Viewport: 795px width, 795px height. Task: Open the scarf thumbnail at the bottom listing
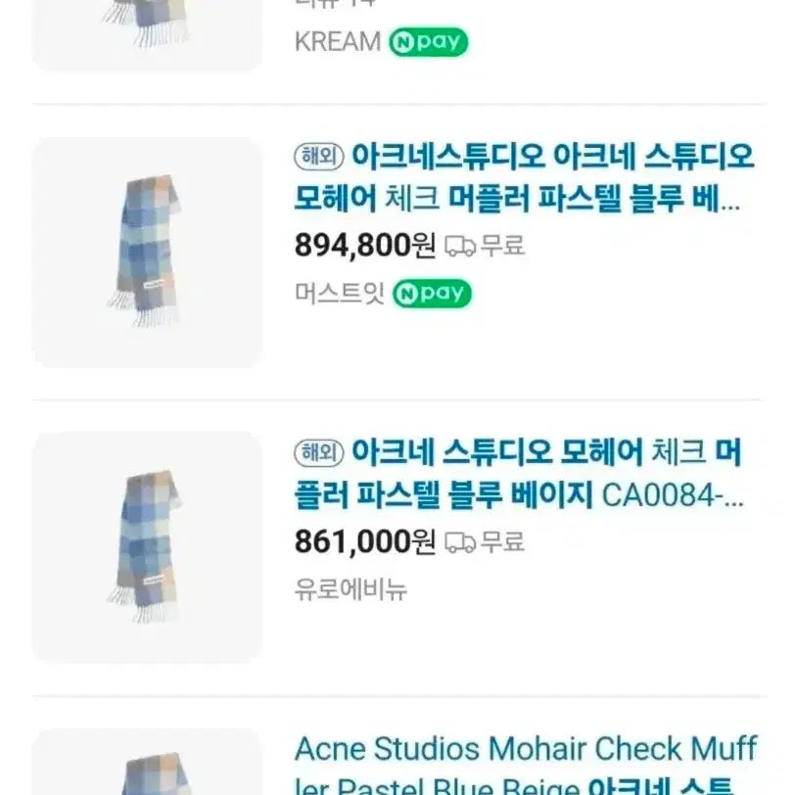pos(148,764)
